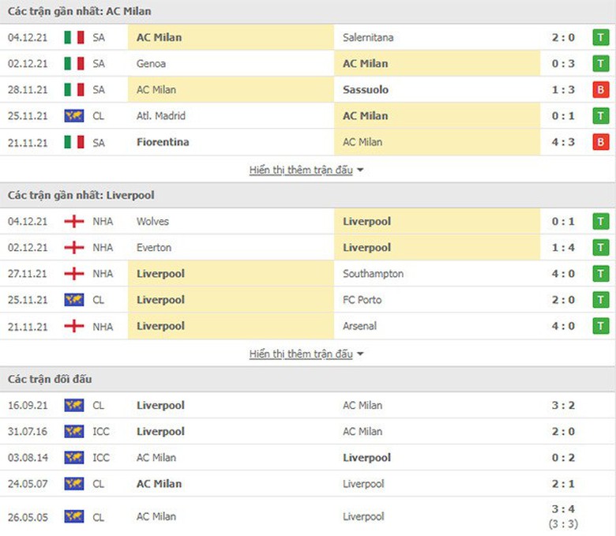616x536 pixels.
Task: Click the green T badge on Everton row
Action: [602, 248]
